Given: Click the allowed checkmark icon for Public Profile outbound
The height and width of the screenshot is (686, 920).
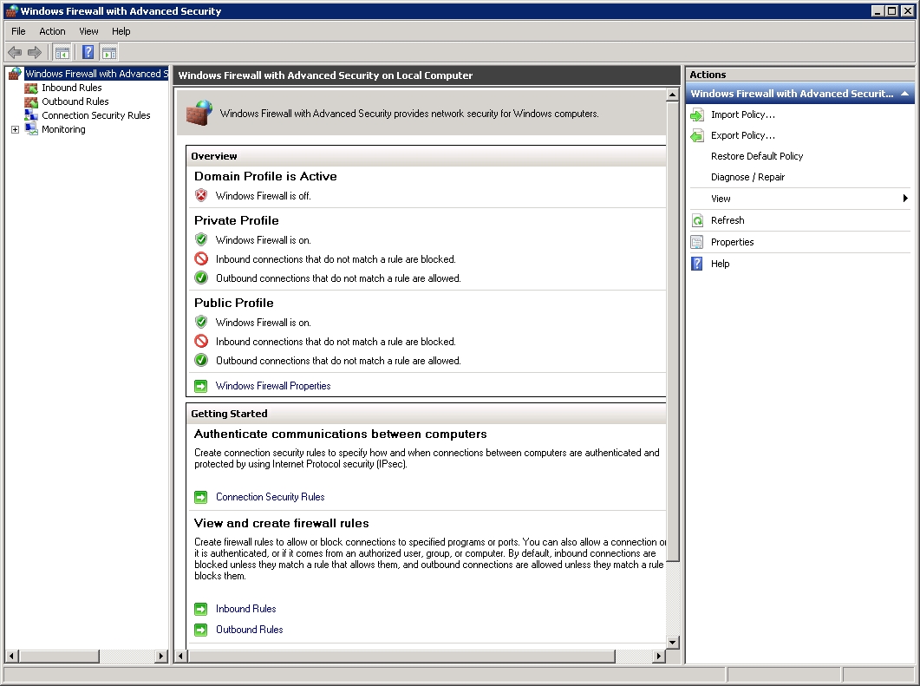Looking at the screenshot, I should tap(201, 360).
